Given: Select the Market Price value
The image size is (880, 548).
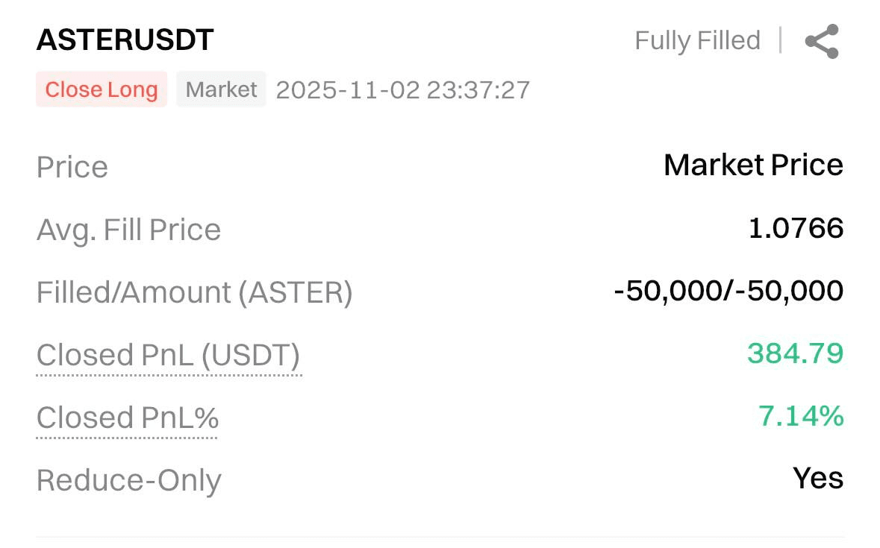Looking at the screenshot, I should [753, 165].
